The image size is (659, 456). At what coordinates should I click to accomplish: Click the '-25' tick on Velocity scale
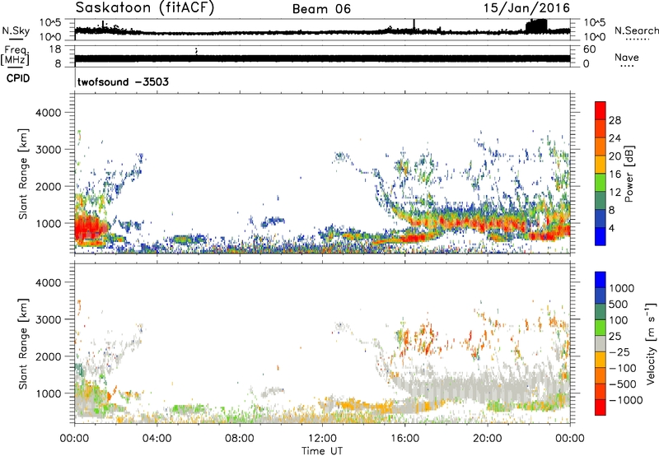pyautogui.click(x=619, y=351)
